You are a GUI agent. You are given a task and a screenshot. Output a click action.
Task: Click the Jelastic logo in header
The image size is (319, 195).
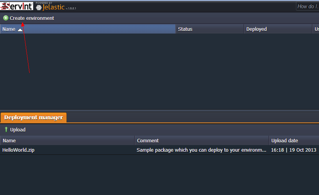point(53,7)
